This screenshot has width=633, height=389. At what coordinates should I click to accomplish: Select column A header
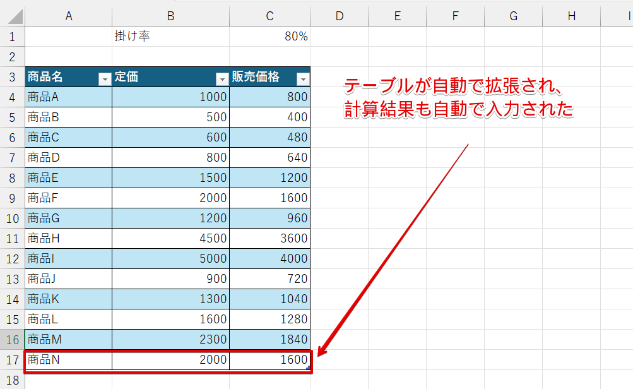[69, 16]
